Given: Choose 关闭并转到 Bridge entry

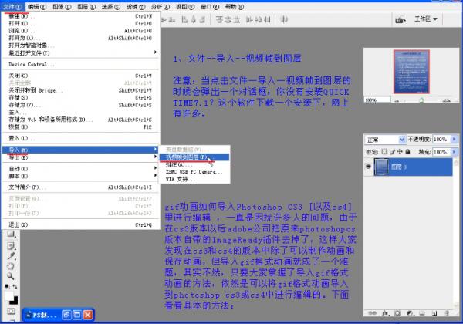Looking at the screenshot, I should tap(81, 90).
